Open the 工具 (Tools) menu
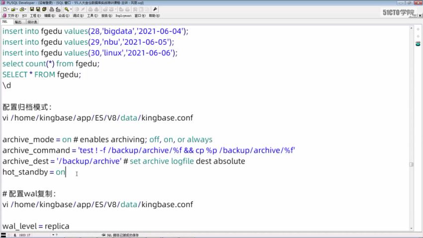This screenshot has width=423, height=238. 90,15
